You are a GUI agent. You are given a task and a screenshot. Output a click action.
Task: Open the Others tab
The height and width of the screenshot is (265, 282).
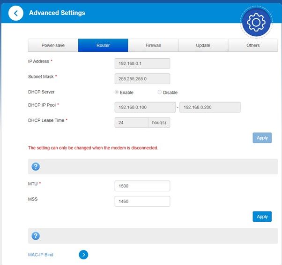[253, 46]
